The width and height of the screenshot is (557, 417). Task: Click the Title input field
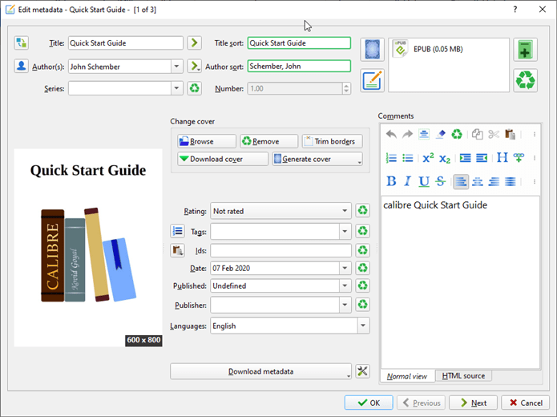tap(125, 43)
